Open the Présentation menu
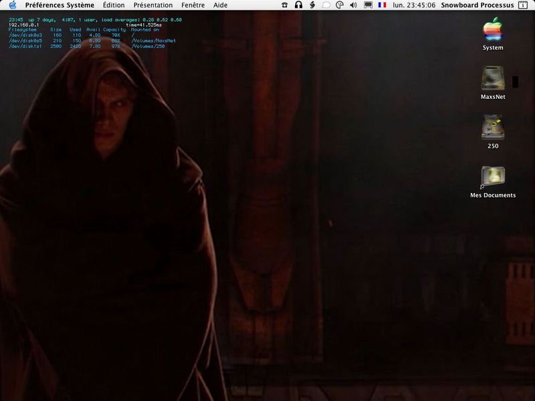Viewport: 535px width, 401px height. (x=153, y=5)
